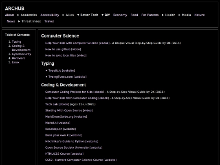Select the Typing section heading

tap(48, 64)
